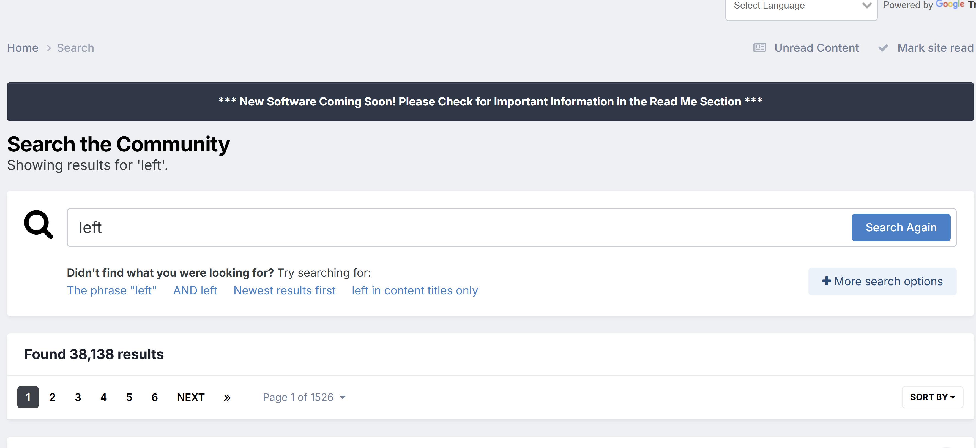Open the Select Language dropdown
The image size is (976, 448).
point(800,6)
